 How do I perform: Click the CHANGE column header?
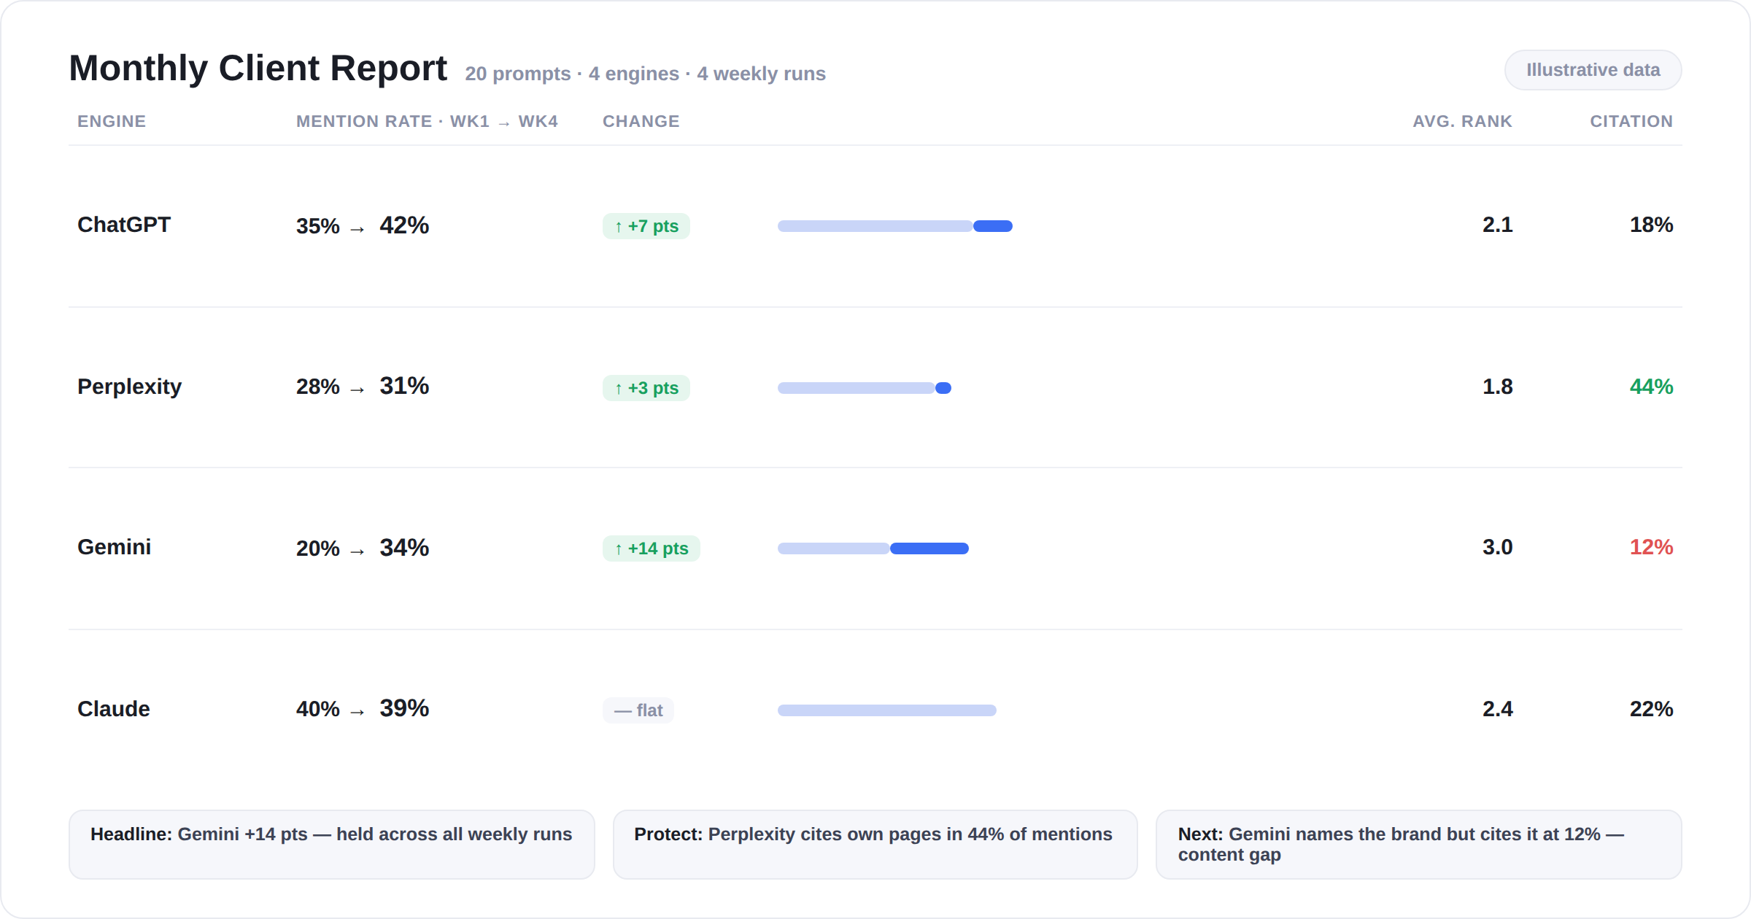[641, 121]
